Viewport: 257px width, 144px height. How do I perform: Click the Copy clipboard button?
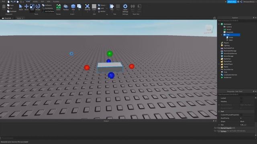10,5
